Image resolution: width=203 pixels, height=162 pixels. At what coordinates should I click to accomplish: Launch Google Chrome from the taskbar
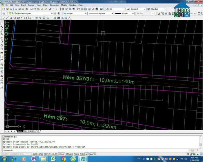63,159
